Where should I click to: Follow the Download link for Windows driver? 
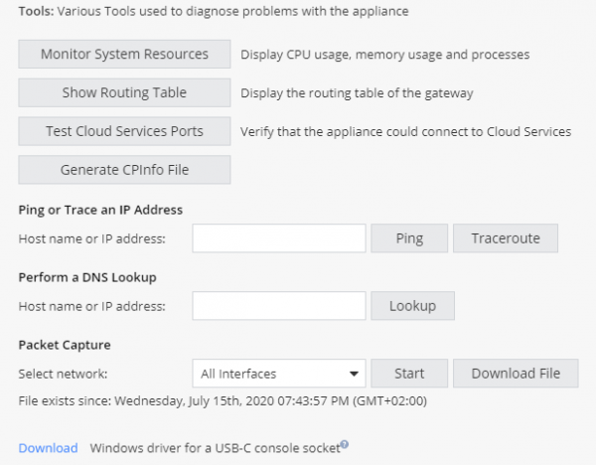pos(48,448)
